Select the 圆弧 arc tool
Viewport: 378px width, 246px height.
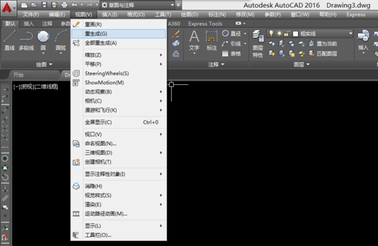(x=60, y=40)
